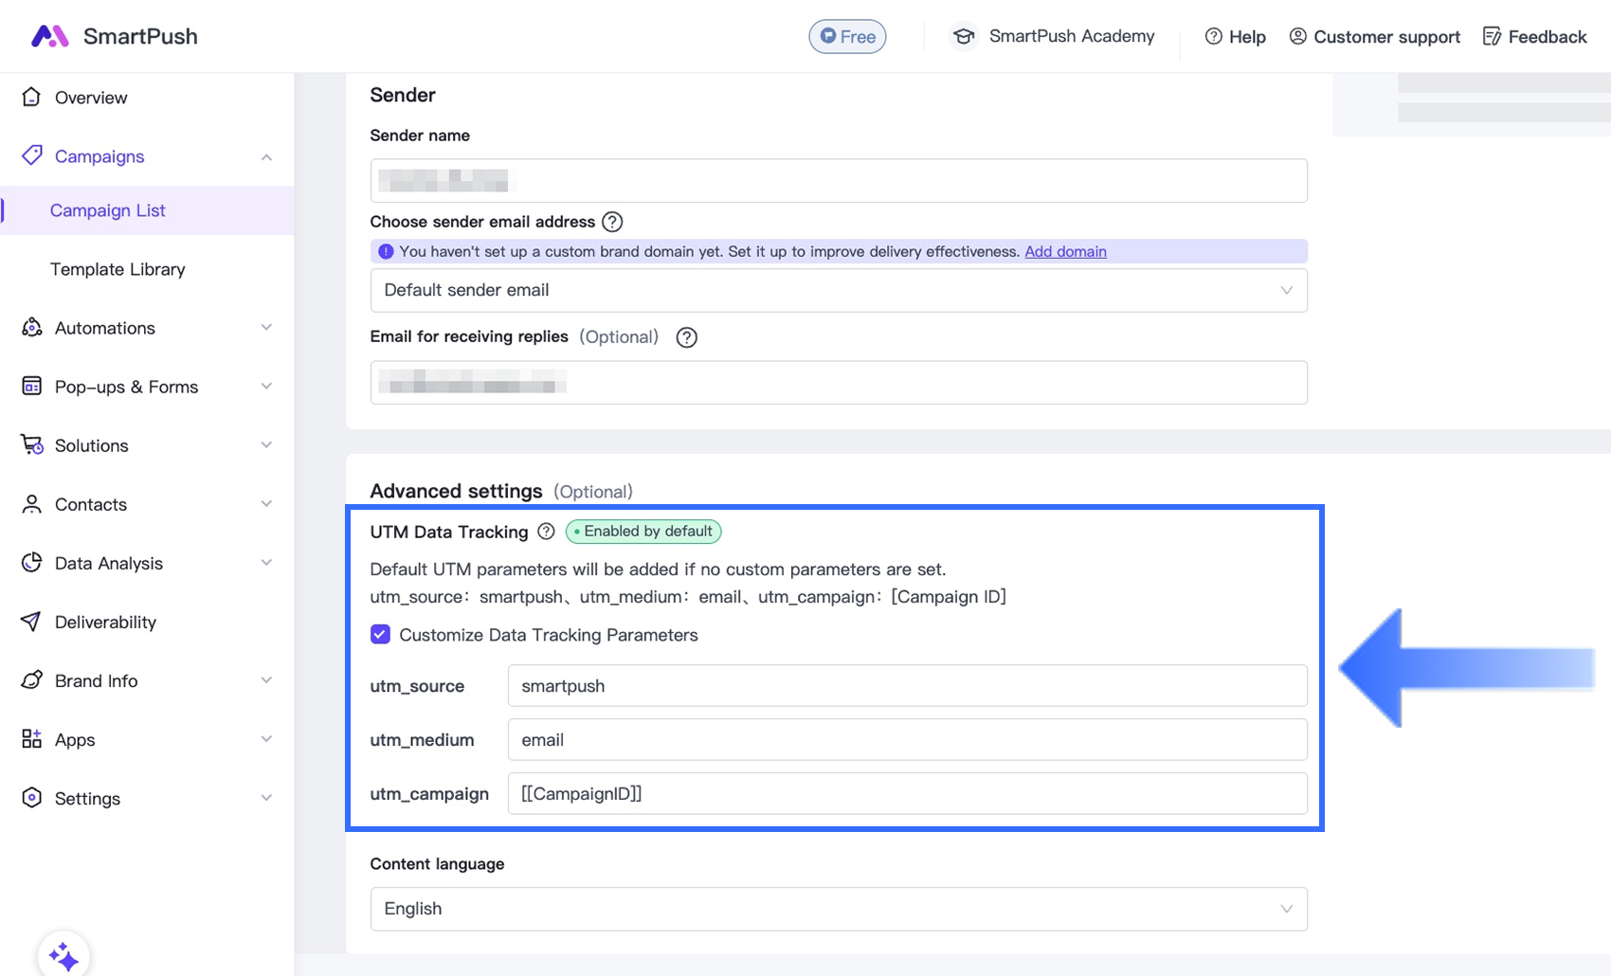Screen dimensions: 1611x976
Task: Open Template Library in sidebar
Action: point(118,269)
